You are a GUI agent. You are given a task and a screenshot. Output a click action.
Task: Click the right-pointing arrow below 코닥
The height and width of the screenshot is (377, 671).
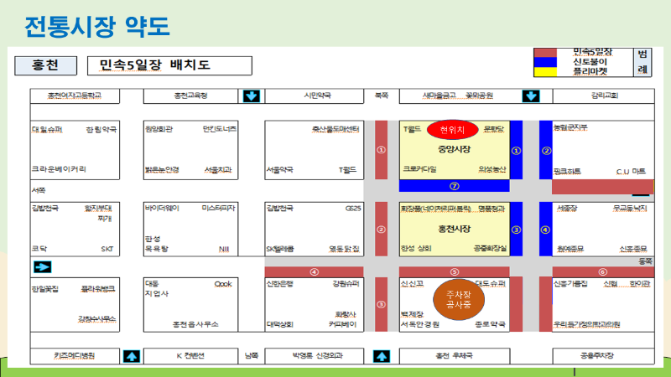pyautogui.click(x=42, y=266)
